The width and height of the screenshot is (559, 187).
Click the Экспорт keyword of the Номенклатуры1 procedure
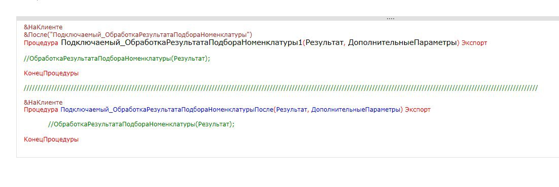[474, 43]
